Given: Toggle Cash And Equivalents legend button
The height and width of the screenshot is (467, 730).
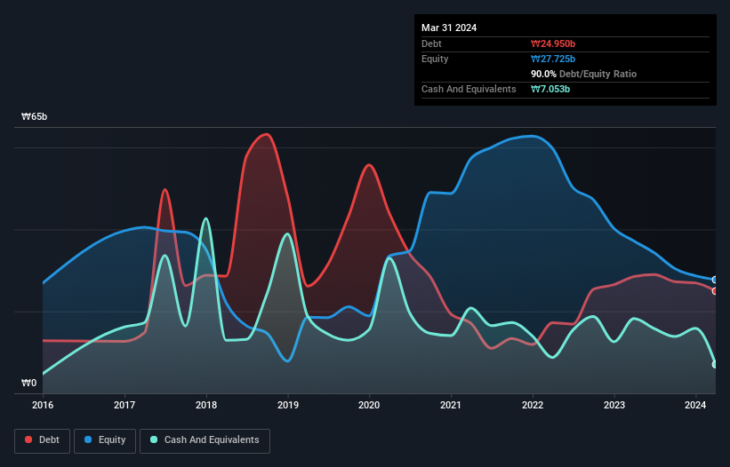Looking at the screenshot, I should pos(205,440).
